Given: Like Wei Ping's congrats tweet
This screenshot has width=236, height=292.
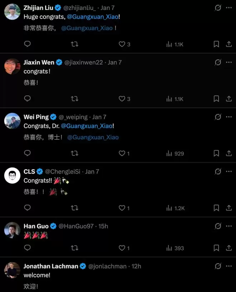Looking at the screenshot, I should point(122,153).
